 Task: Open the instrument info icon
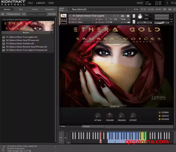pos(128,16)
